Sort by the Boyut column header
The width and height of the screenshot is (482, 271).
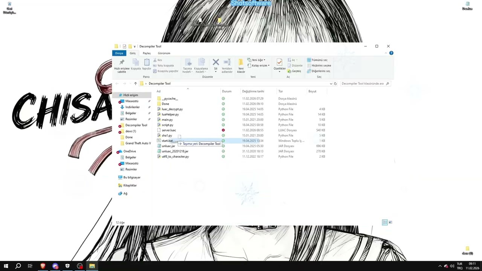pyautogui.click(x=312, y=91)
